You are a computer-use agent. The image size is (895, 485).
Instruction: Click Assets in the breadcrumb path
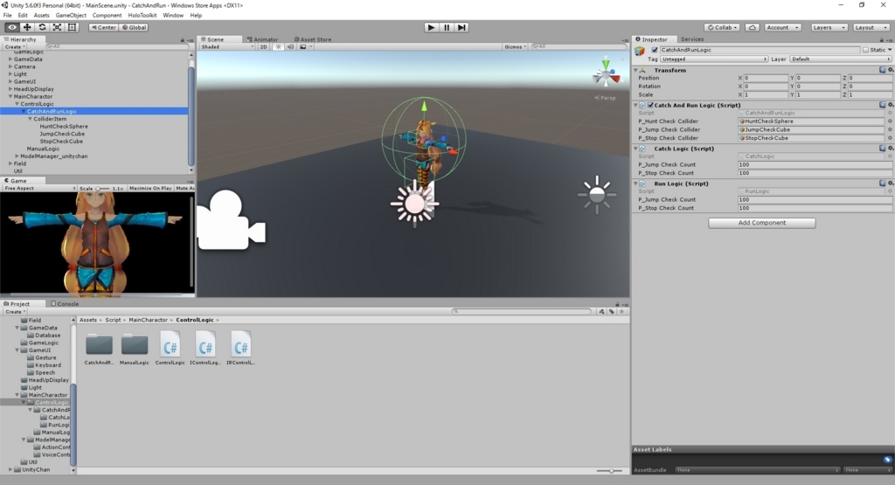pos(88,320)
